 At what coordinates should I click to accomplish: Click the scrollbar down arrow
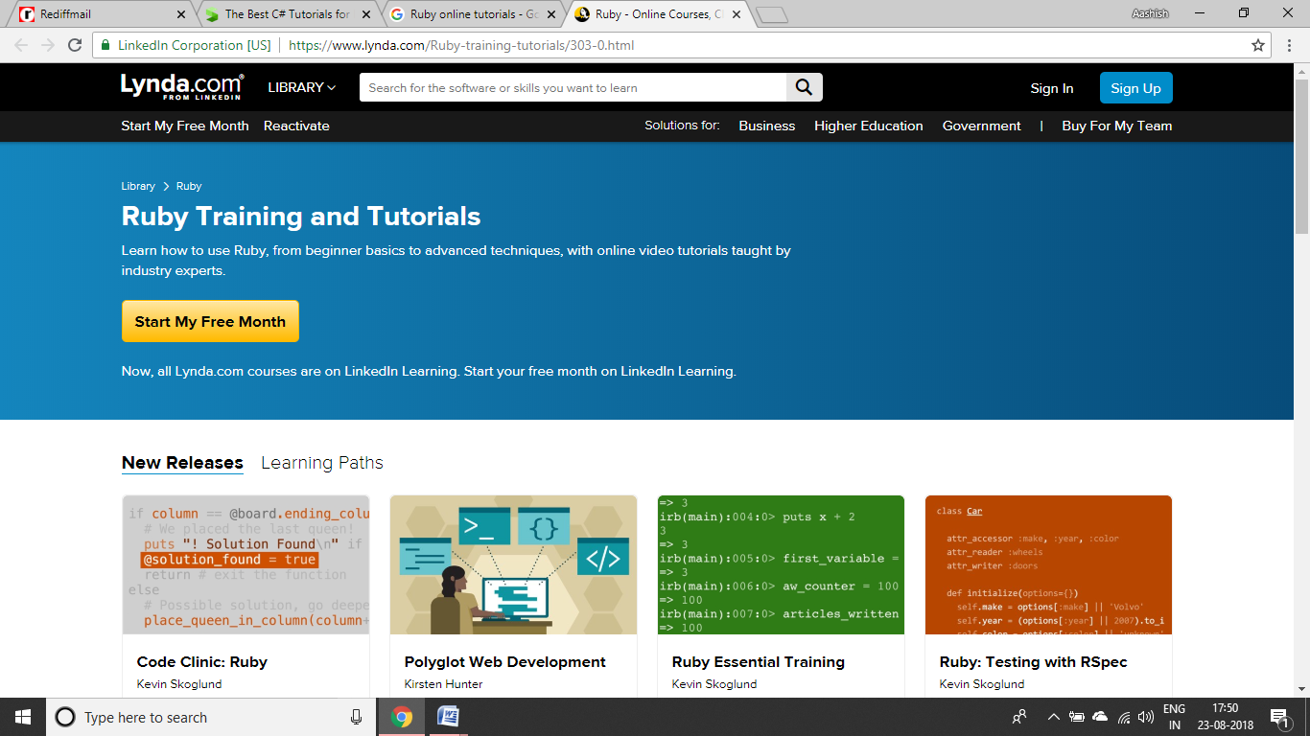tap(1301, 688)
